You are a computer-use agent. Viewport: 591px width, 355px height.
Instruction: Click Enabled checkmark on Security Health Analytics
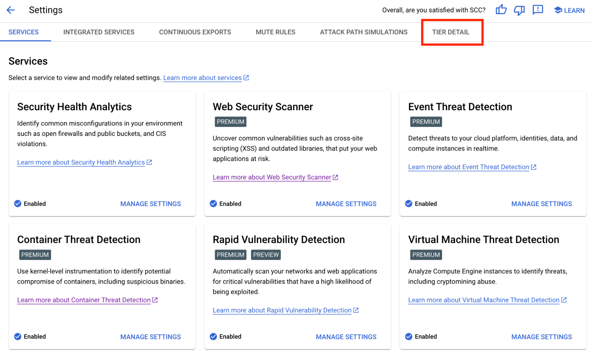coord(18,204)
